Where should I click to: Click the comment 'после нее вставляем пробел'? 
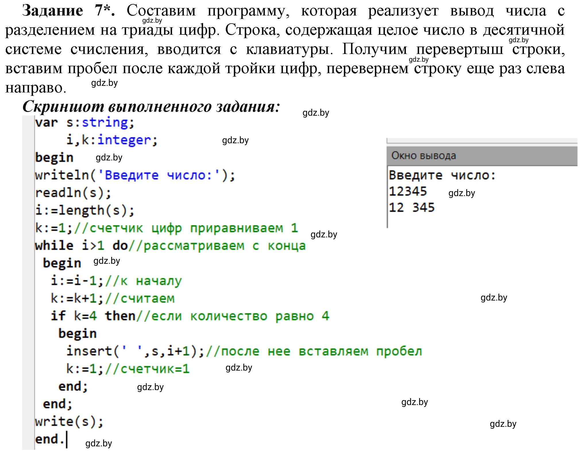coord(314,351)
